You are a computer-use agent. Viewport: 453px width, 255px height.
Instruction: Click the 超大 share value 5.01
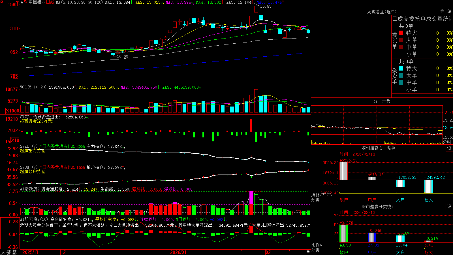click(429, 245)
